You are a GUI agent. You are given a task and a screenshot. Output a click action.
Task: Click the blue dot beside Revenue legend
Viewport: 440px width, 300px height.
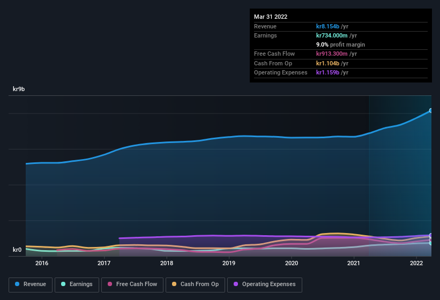(18, 284)
